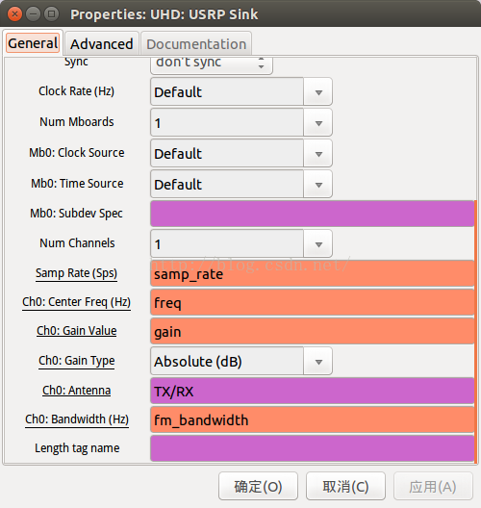Click the Samp Rate (Sps) label
Viewport: 481px width, 508px height.
tap(76, 273)
